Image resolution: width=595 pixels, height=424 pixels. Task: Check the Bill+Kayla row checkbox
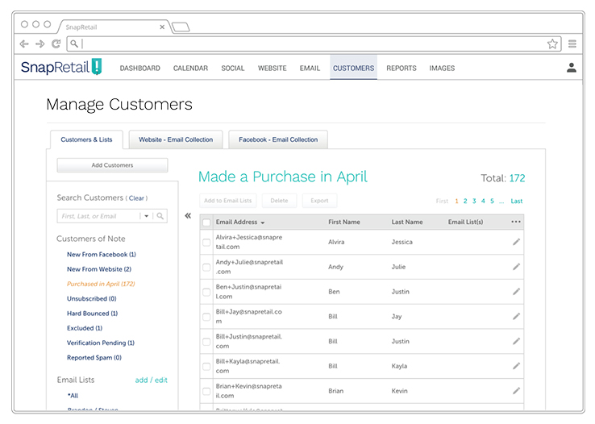coord(206,366)
